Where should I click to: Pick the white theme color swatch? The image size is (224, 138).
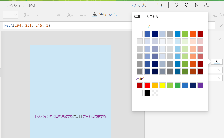coord(140,34)
